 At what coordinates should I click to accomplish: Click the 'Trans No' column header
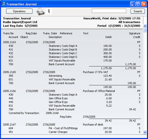(x=8, y=33)
